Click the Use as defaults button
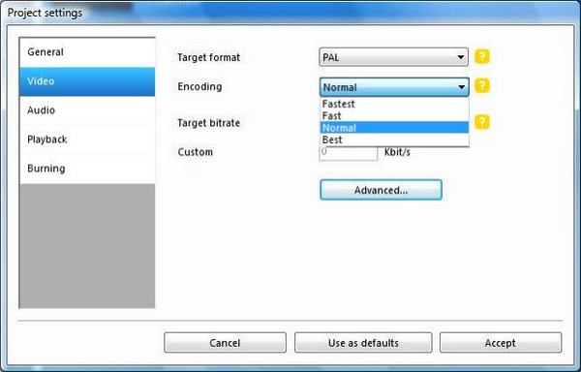Image resolution: width=581 pixels, height=372 pixels. pyautogui.click(x=363, y=343)
